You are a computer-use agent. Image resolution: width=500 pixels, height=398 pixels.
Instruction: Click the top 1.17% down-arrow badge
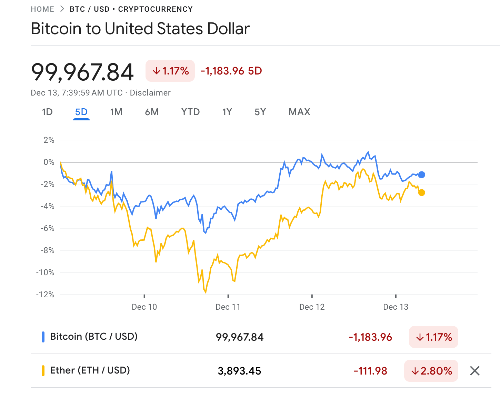(170, 71)
